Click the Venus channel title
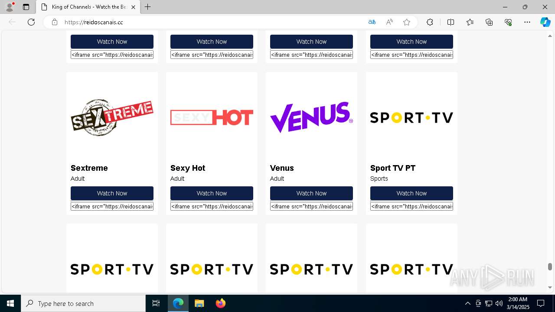 pos(282,168)
